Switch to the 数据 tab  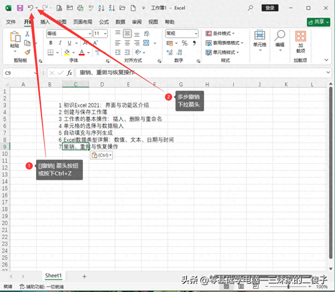120,22
